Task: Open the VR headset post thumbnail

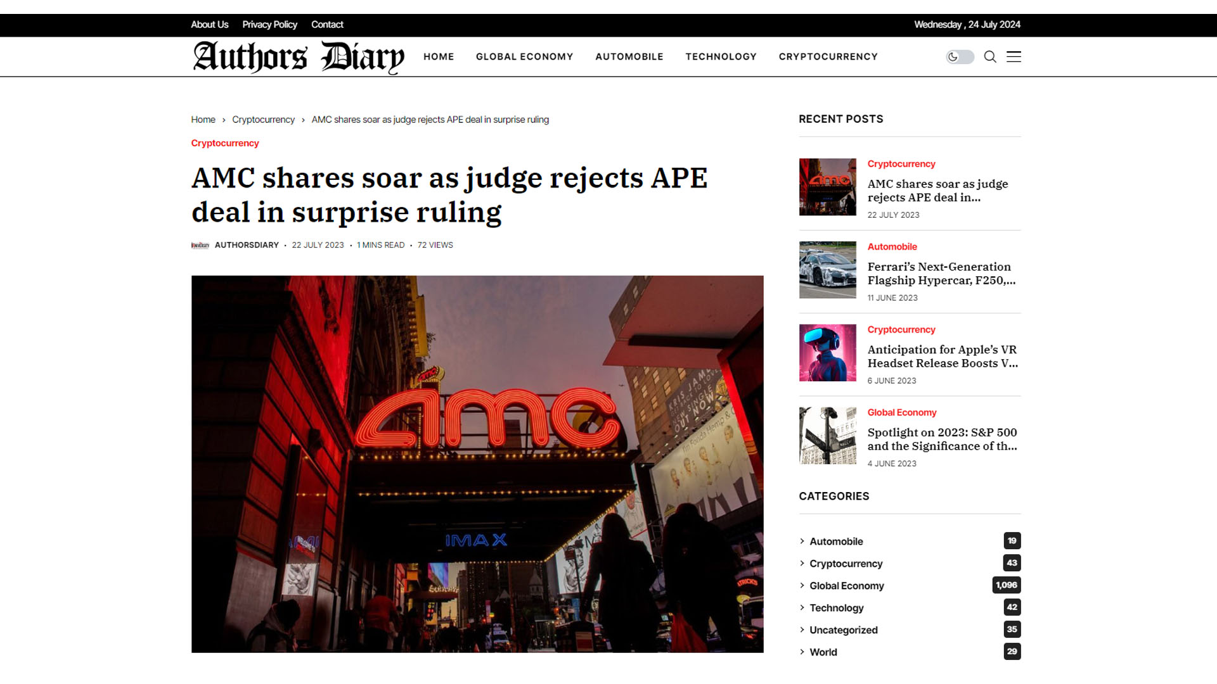Action: (827, 353)
